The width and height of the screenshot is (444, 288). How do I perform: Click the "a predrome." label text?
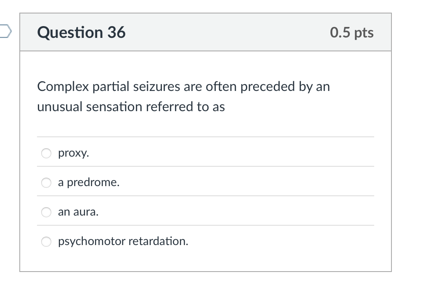click(x=89, y=183)
